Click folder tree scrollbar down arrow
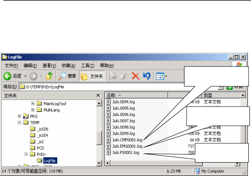Screen dimensions: 251x176 (99, 163)
